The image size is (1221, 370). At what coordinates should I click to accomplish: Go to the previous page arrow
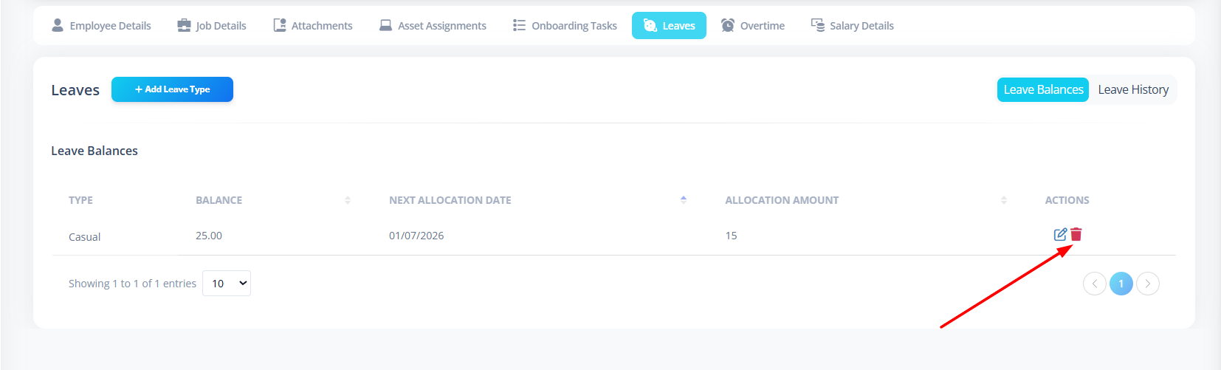tap(1095, 284)
